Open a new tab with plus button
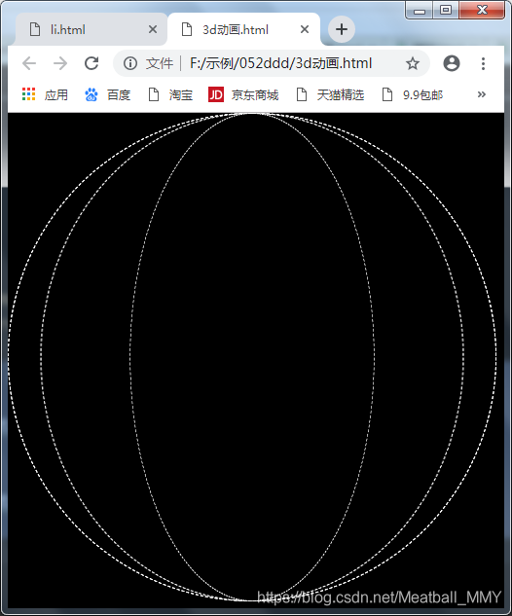The image size is (512, 616). (x=342, y=29)
